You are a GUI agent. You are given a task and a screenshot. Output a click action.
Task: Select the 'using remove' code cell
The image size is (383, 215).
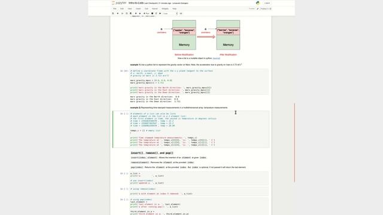[199, 191]
